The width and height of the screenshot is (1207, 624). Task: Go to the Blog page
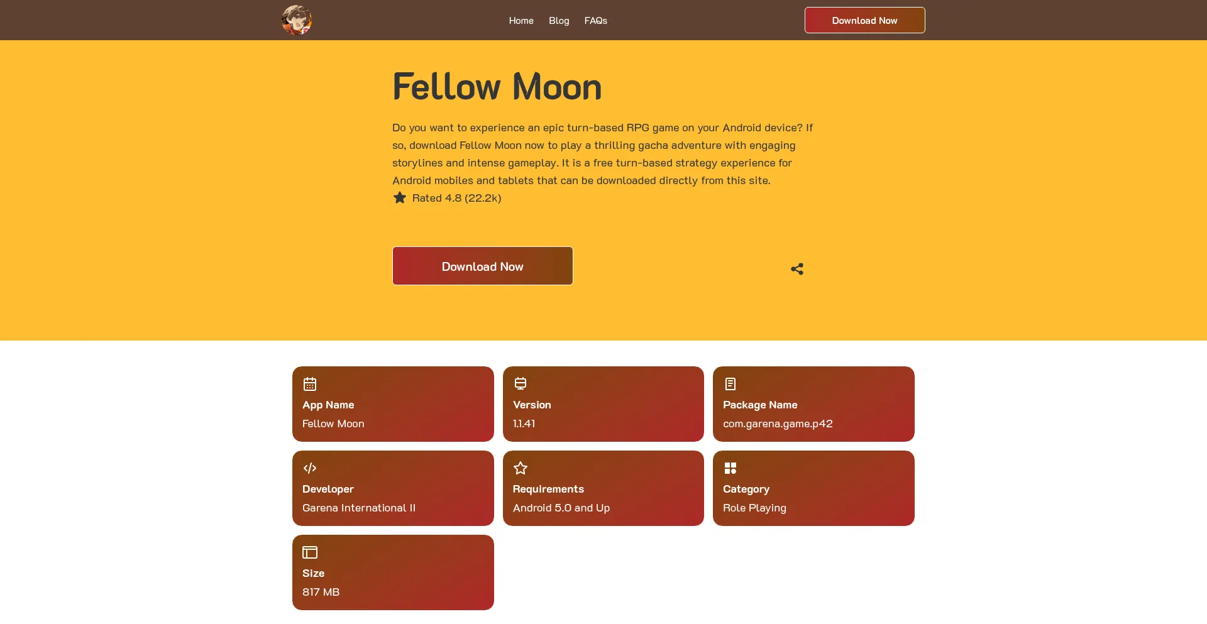559,21
